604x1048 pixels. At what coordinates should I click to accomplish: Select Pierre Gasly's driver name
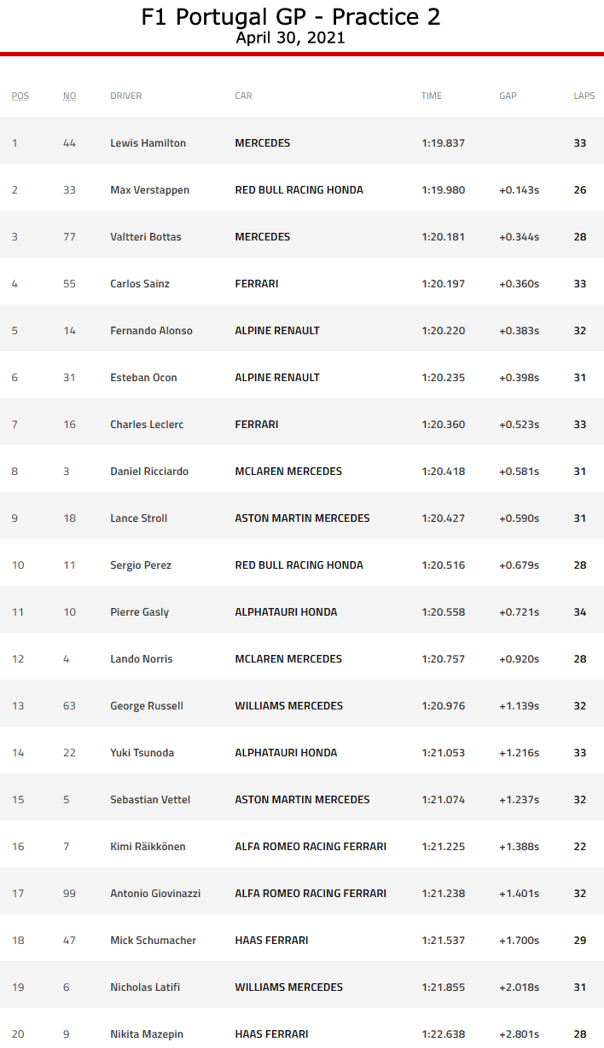pos(139,612)
